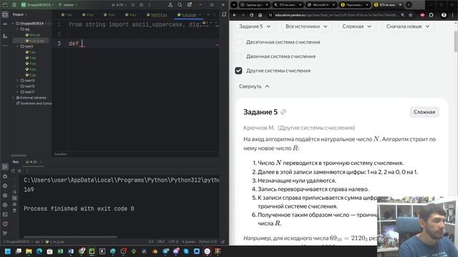Image resolution: width=458 pixels, height=257 pixels.
Task: Click the trash Clear All icon in Run panel
Action: 14,210
